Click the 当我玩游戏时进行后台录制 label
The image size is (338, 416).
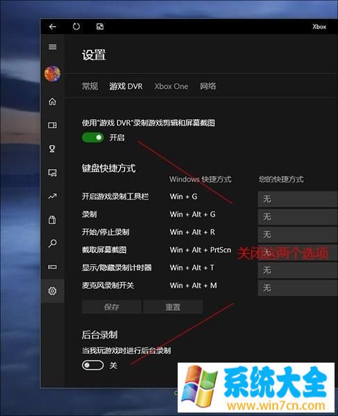tap(126, 350)
